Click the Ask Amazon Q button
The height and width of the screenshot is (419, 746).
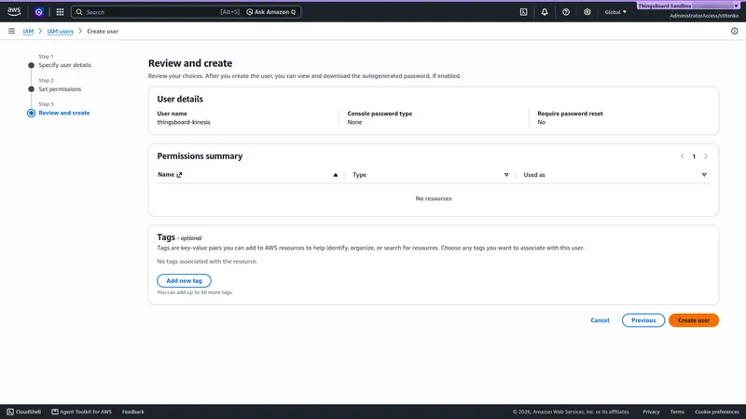(x=270, y=12)
